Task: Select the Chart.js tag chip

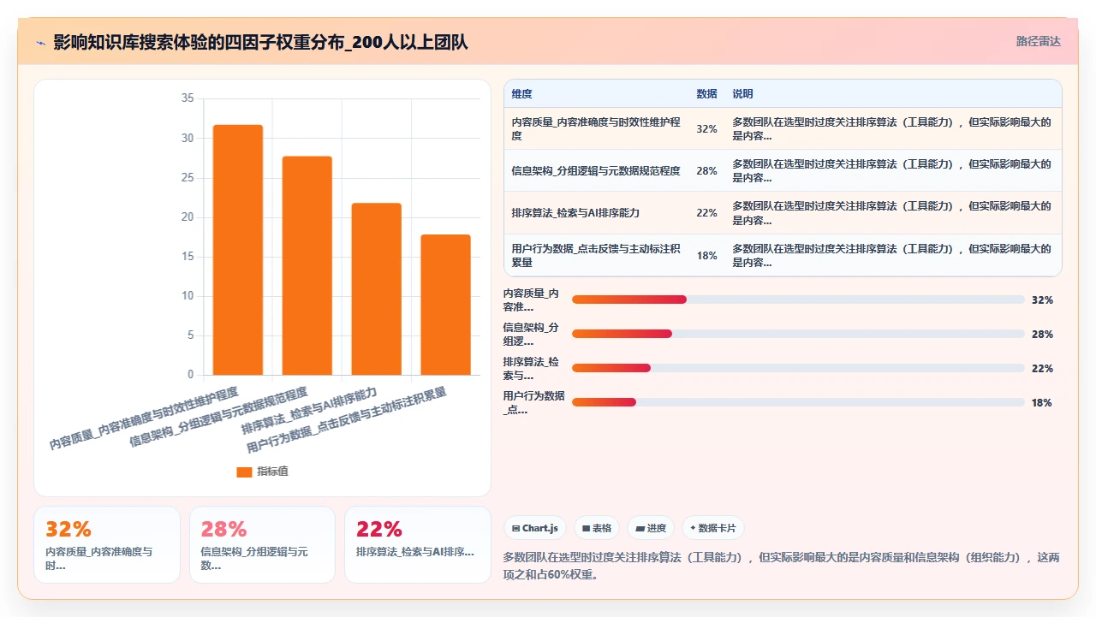Action: (534, 528)
